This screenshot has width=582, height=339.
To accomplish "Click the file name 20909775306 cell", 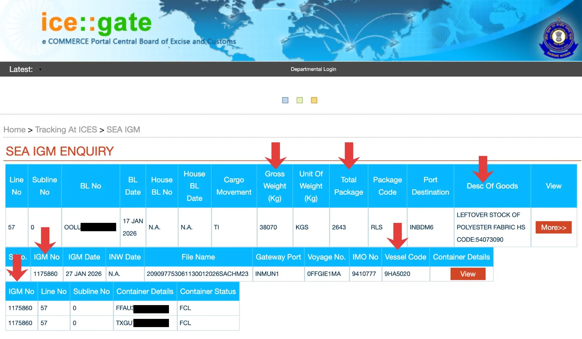I will pyautogui.click(x=198, y=274).
